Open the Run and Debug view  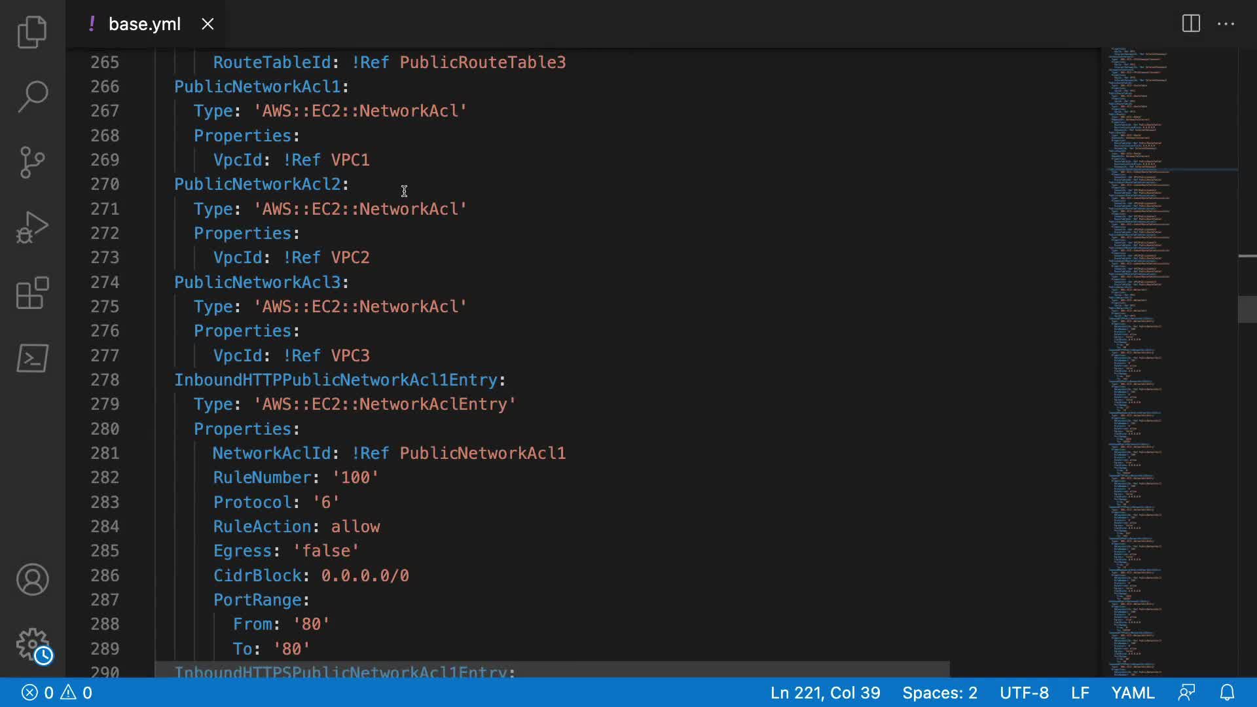pos(32,227)
